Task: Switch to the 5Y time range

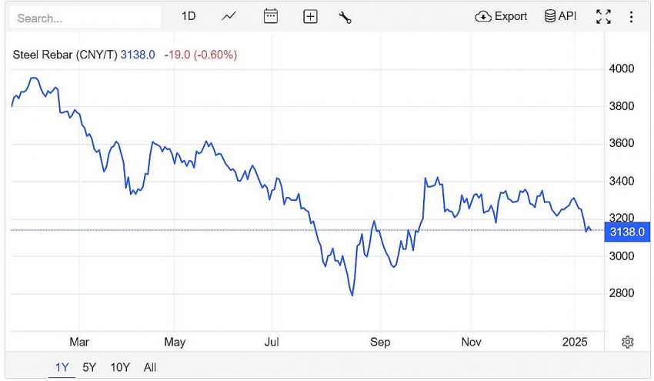Action: point(89,367)
